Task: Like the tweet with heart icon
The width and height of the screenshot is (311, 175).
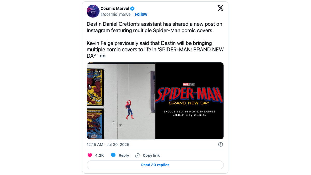Action: pyautogui.click(x=90, y=155)
